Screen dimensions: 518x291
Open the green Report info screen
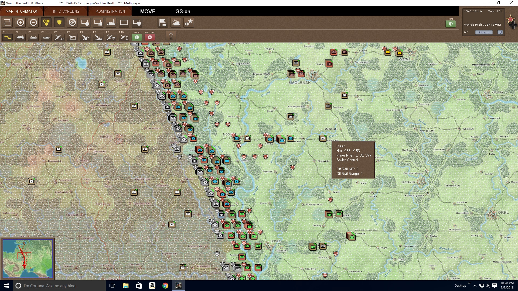click(137, 37)
